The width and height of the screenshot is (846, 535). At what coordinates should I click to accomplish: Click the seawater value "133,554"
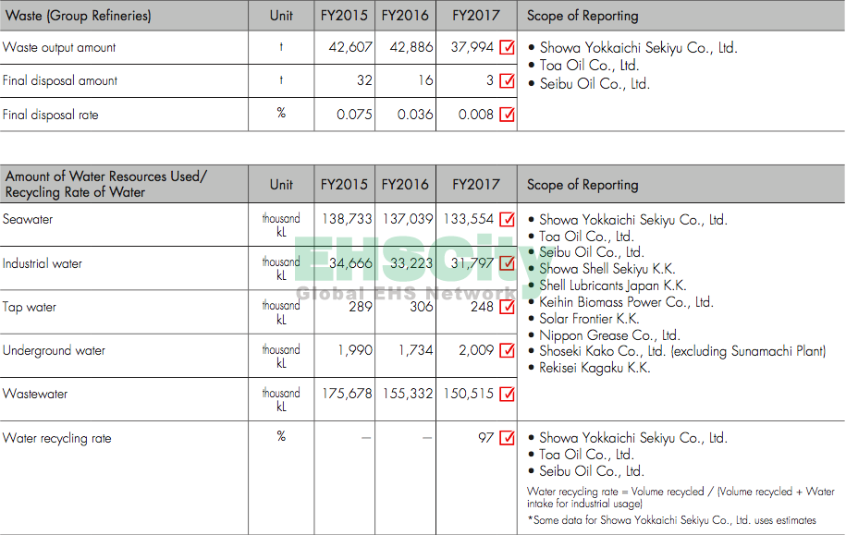pos(469,219)
